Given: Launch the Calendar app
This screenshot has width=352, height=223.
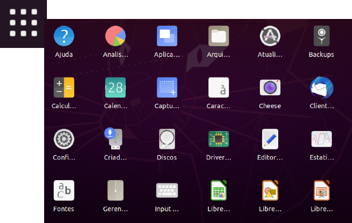Looking at the screenshot, I should point(115,88).
